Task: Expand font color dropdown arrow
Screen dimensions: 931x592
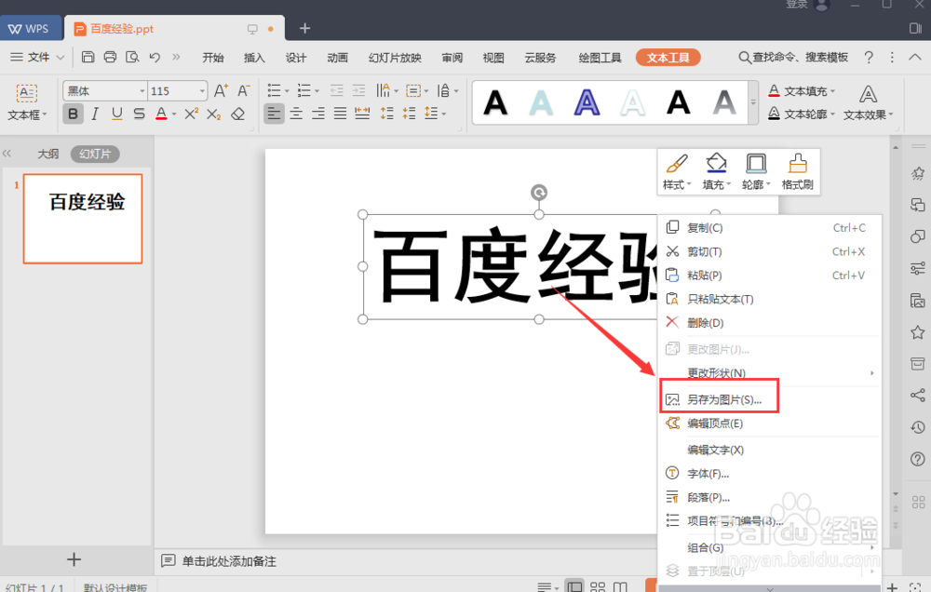Action: (174, 114)
